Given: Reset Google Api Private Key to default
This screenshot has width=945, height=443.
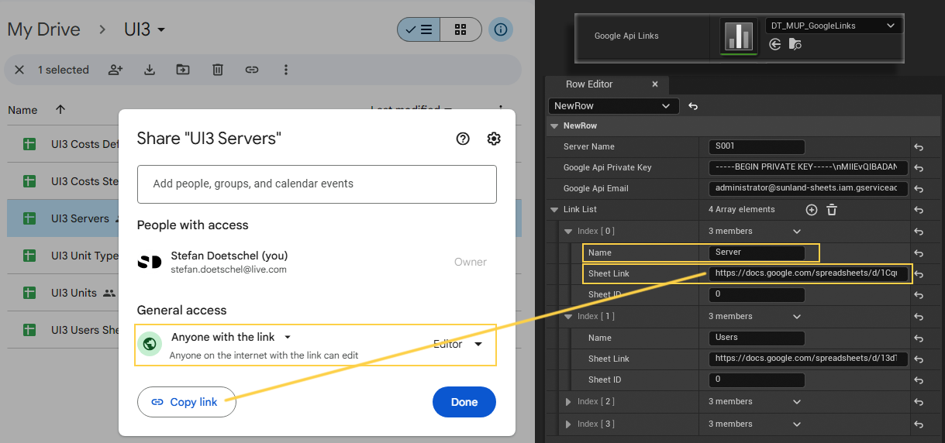Looking at the screenshot, I should point(919,168).
